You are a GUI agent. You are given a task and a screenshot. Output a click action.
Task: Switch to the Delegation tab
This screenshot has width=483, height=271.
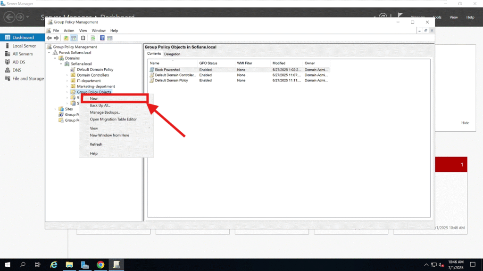(172, 54)
